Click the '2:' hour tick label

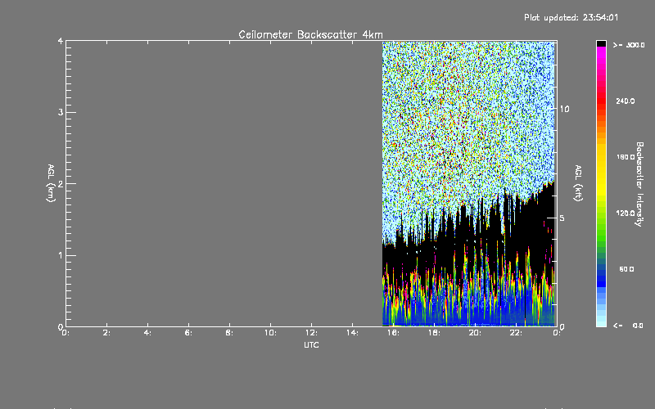point(106,333)
